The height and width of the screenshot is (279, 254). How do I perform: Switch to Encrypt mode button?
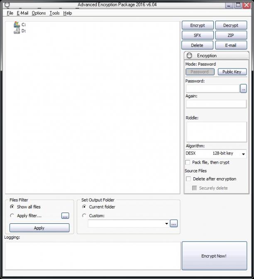tap(198, 25)
